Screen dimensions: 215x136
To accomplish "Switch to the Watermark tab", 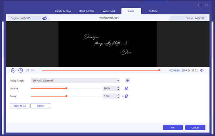I will click(x=109, y=11).
